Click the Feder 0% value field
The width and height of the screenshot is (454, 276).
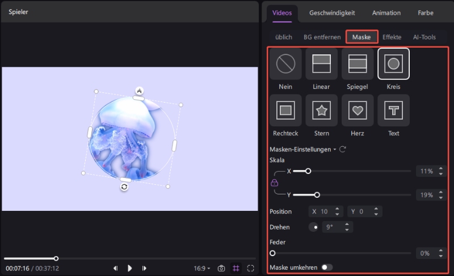tap(431, 253)
